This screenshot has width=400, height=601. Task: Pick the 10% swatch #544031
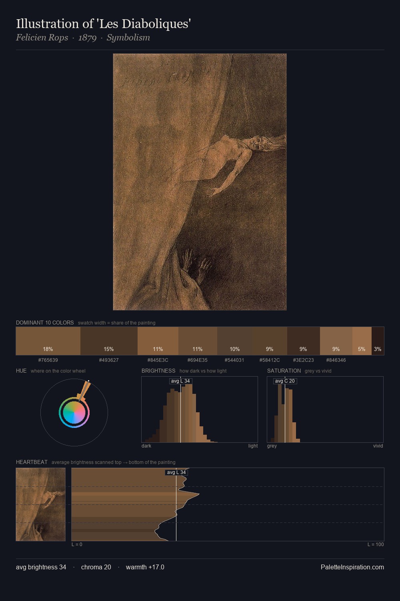coord(235,341)
